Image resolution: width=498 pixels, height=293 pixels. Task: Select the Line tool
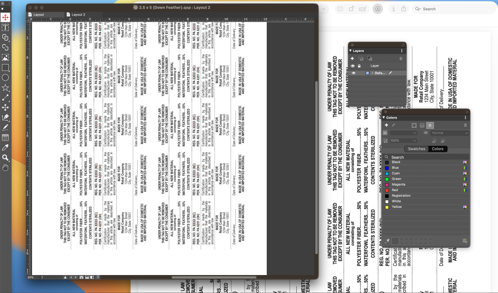click(x=5, y=98)
